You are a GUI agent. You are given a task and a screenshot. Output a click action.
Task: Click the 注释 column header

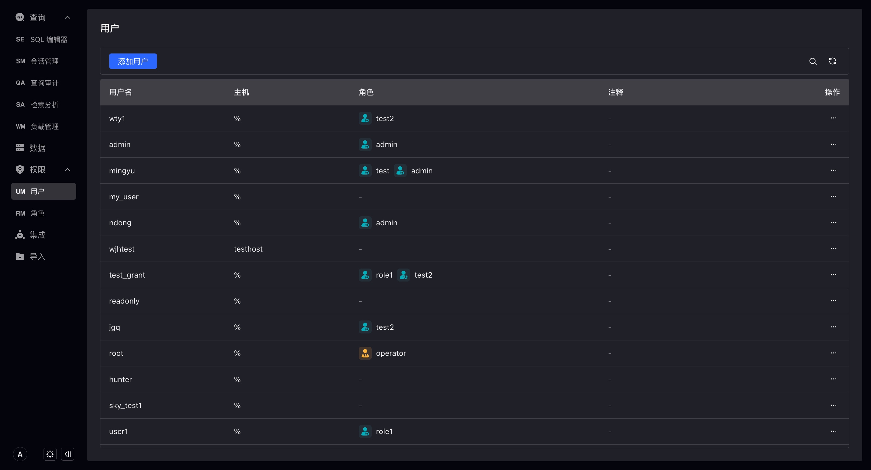pos(616,92)
